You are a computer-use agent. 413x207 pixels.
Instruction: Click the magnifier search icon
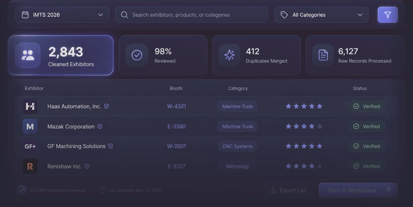tap(124, 15)
